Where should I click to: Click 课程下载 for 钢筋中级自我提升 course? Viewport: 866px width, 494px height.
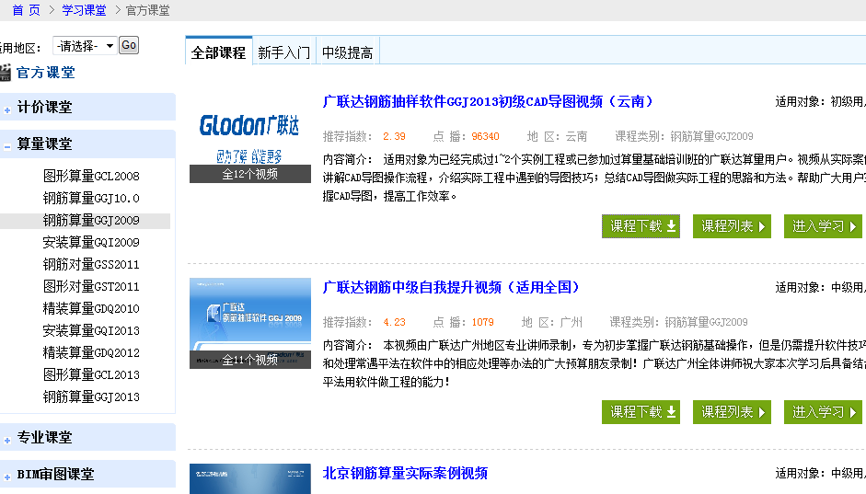click(641, 412)
